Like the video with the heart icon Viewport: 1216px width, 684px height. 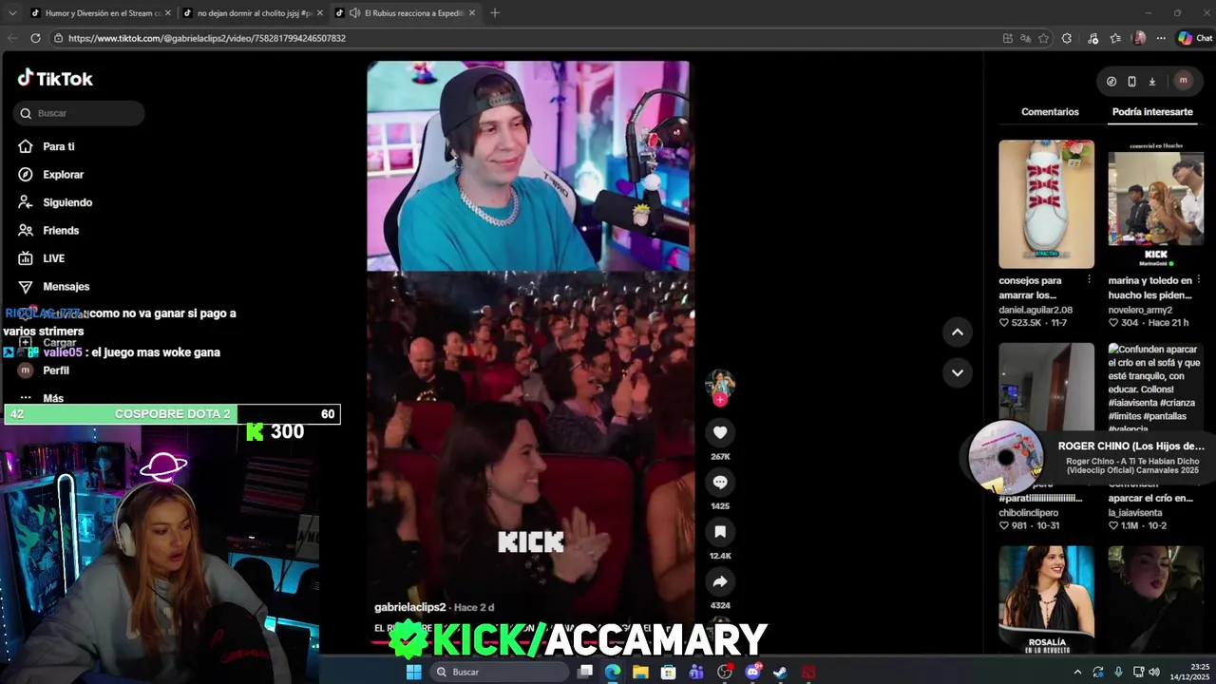point(720,432)
